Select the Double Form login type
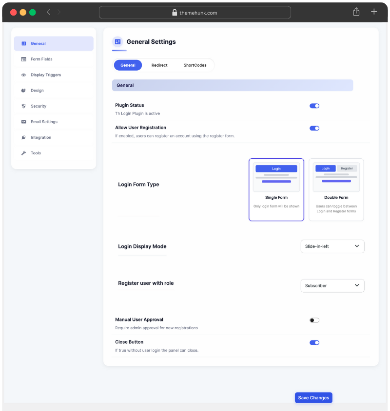 pyautogui.click(x=336, y=189)
